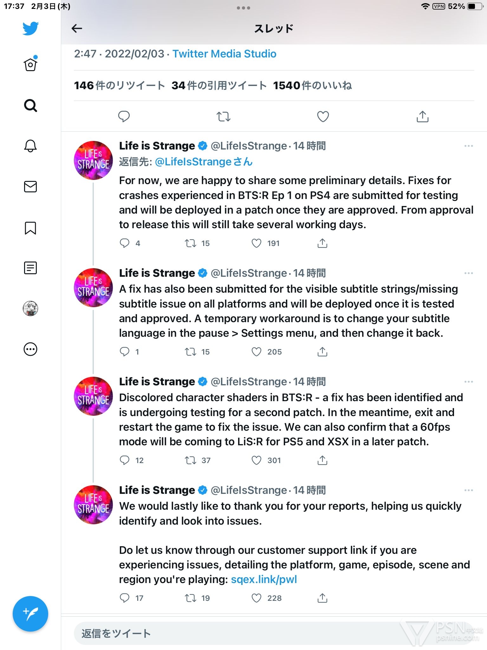Go back using the left arrow
This screenshot has width=487, height=650.
point(77,29)
